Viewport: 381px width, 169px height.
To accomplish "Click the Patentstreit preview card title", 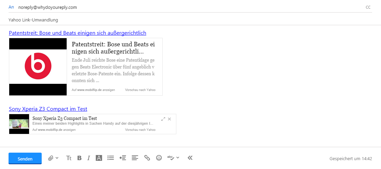I will pos(113,48).
